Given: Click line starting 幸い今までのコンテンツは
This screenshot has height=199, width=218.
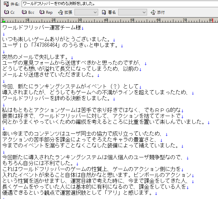Looking at the screenshot, I should (83, 134).
